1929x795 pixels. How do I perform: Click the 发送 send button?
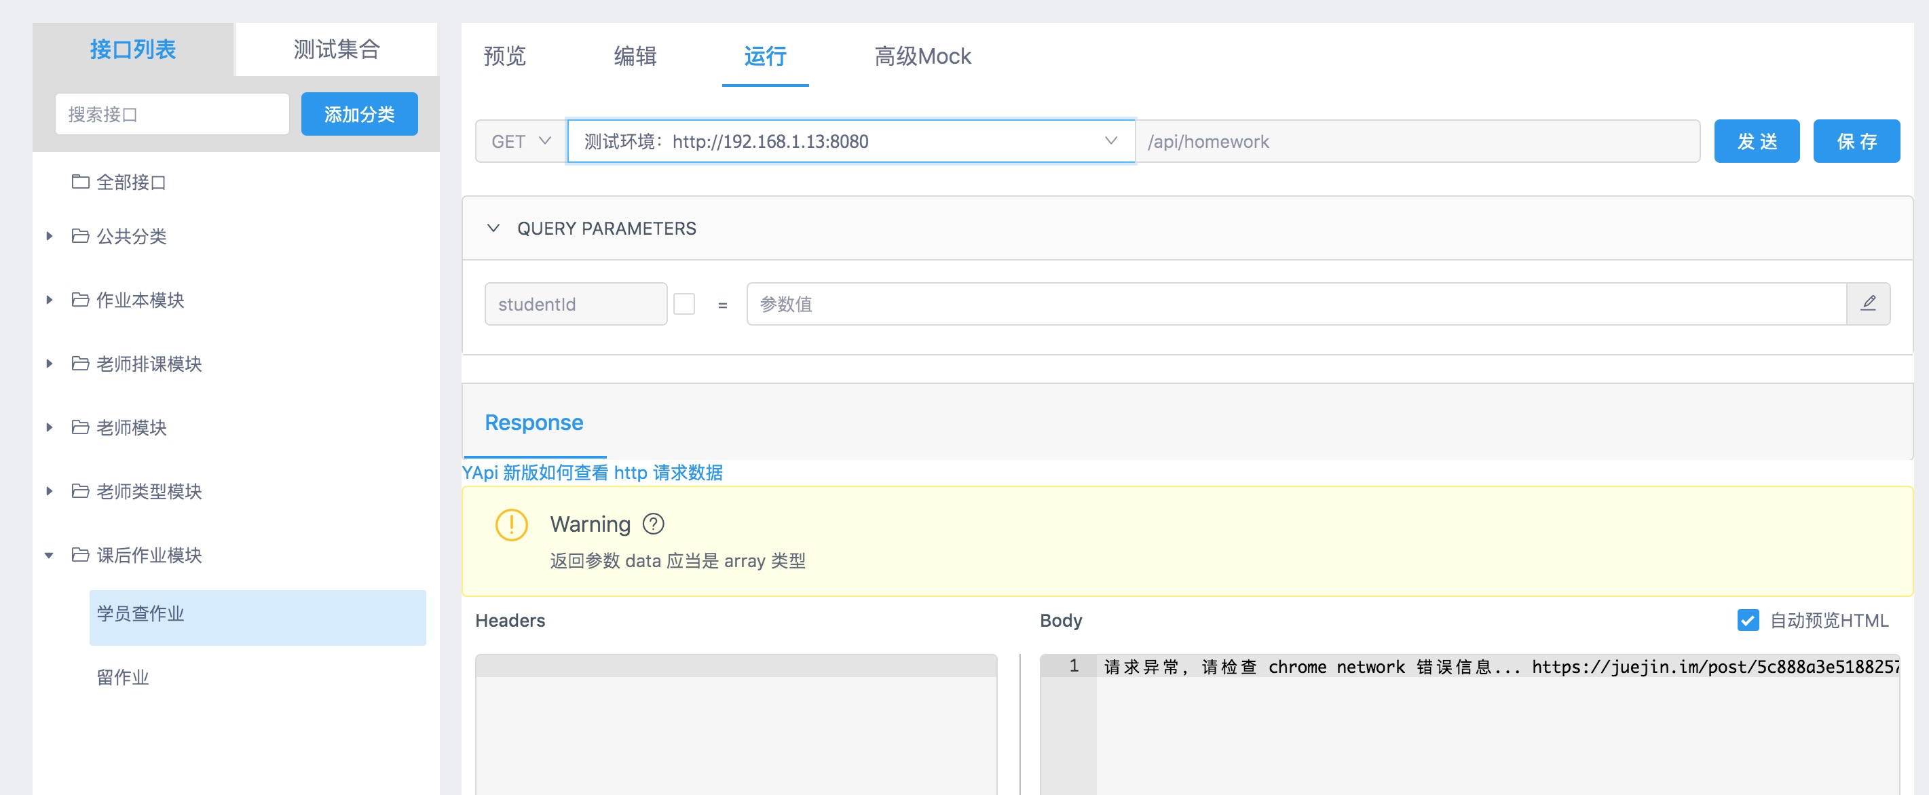pyautogui.click(x=1757, y=140)
